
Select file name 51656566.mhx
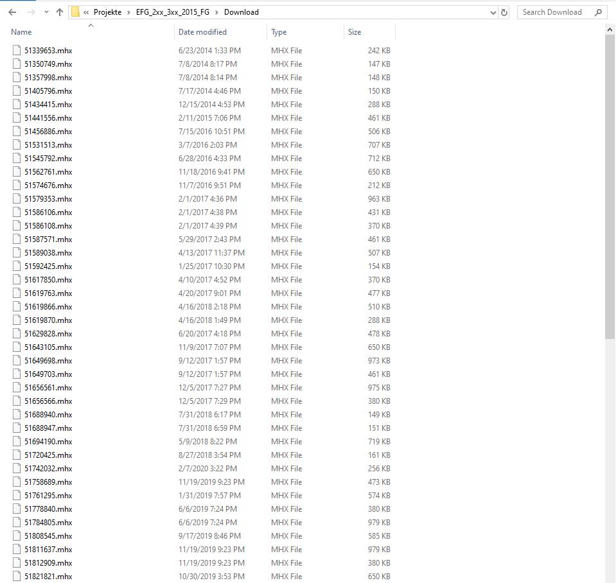click(x=48, y=401)
